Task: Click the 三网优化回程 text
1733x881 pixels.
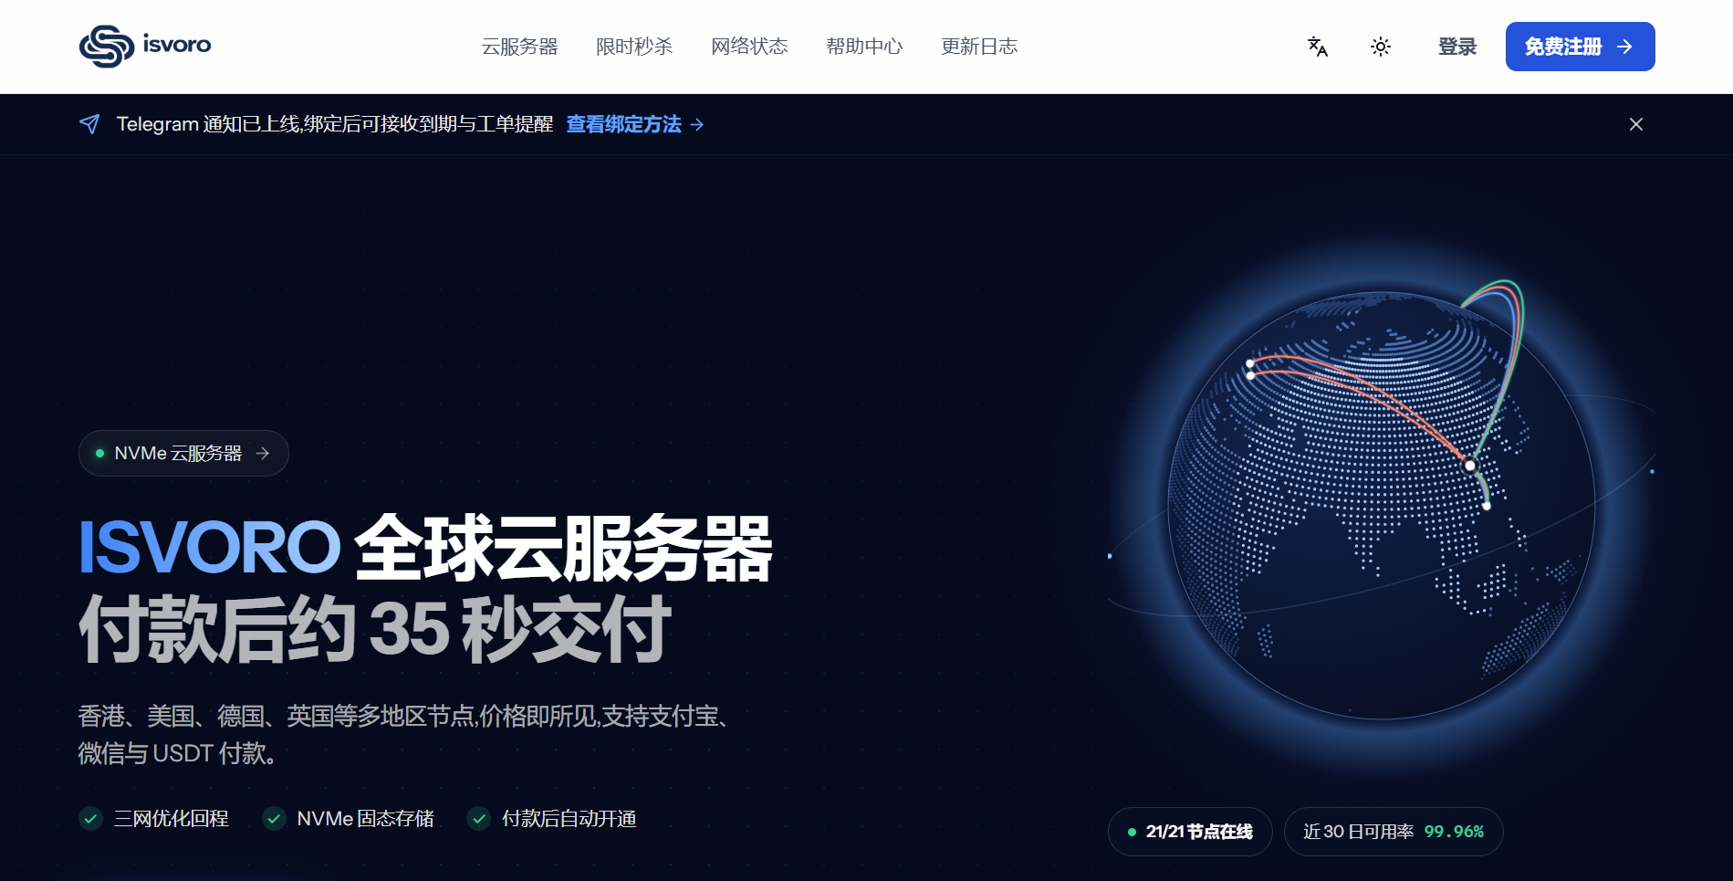Action: coord(171,819)
